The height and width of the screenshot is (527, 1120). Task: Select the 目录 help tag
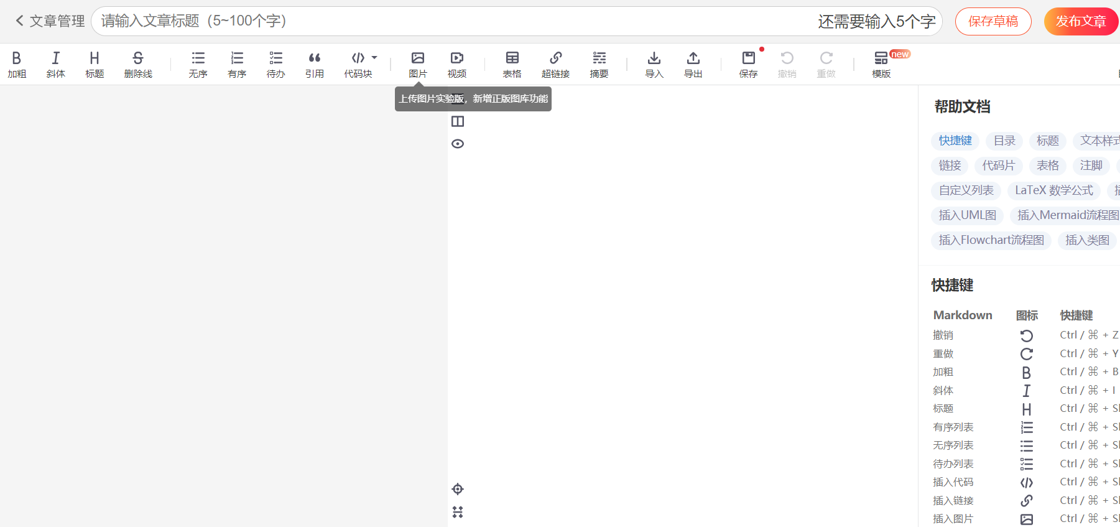click(1004, 141)
